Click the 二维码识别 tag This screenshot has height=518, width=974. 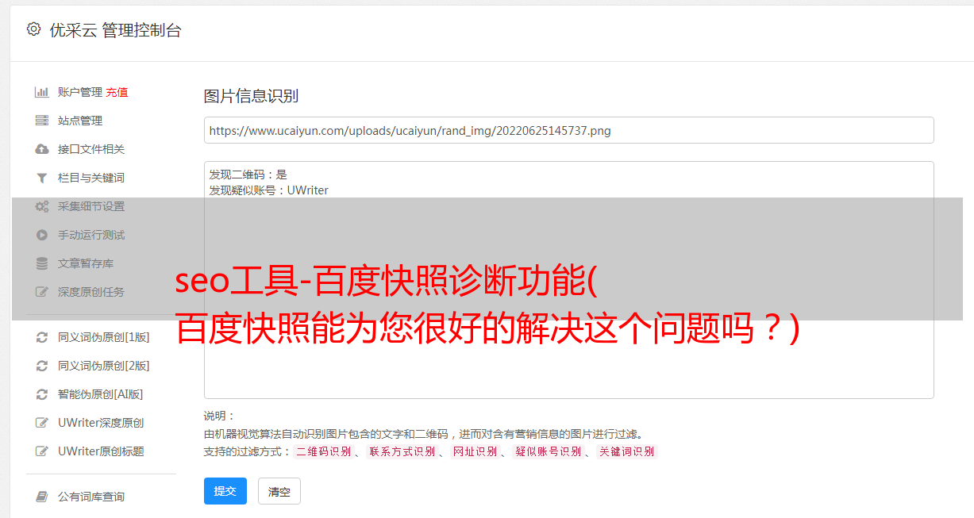[x=323, y=451]
